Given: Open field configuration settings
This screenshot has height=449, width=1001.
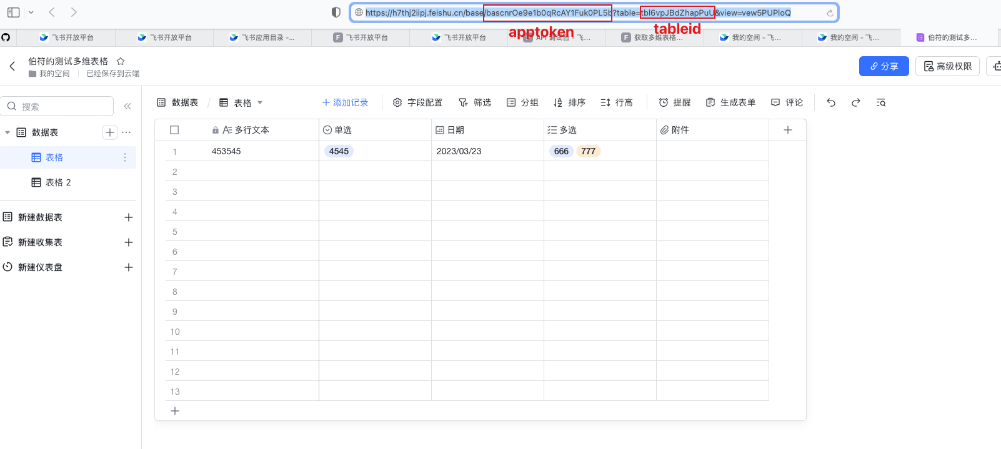Looking at the screenshot, I should [417, 102].
